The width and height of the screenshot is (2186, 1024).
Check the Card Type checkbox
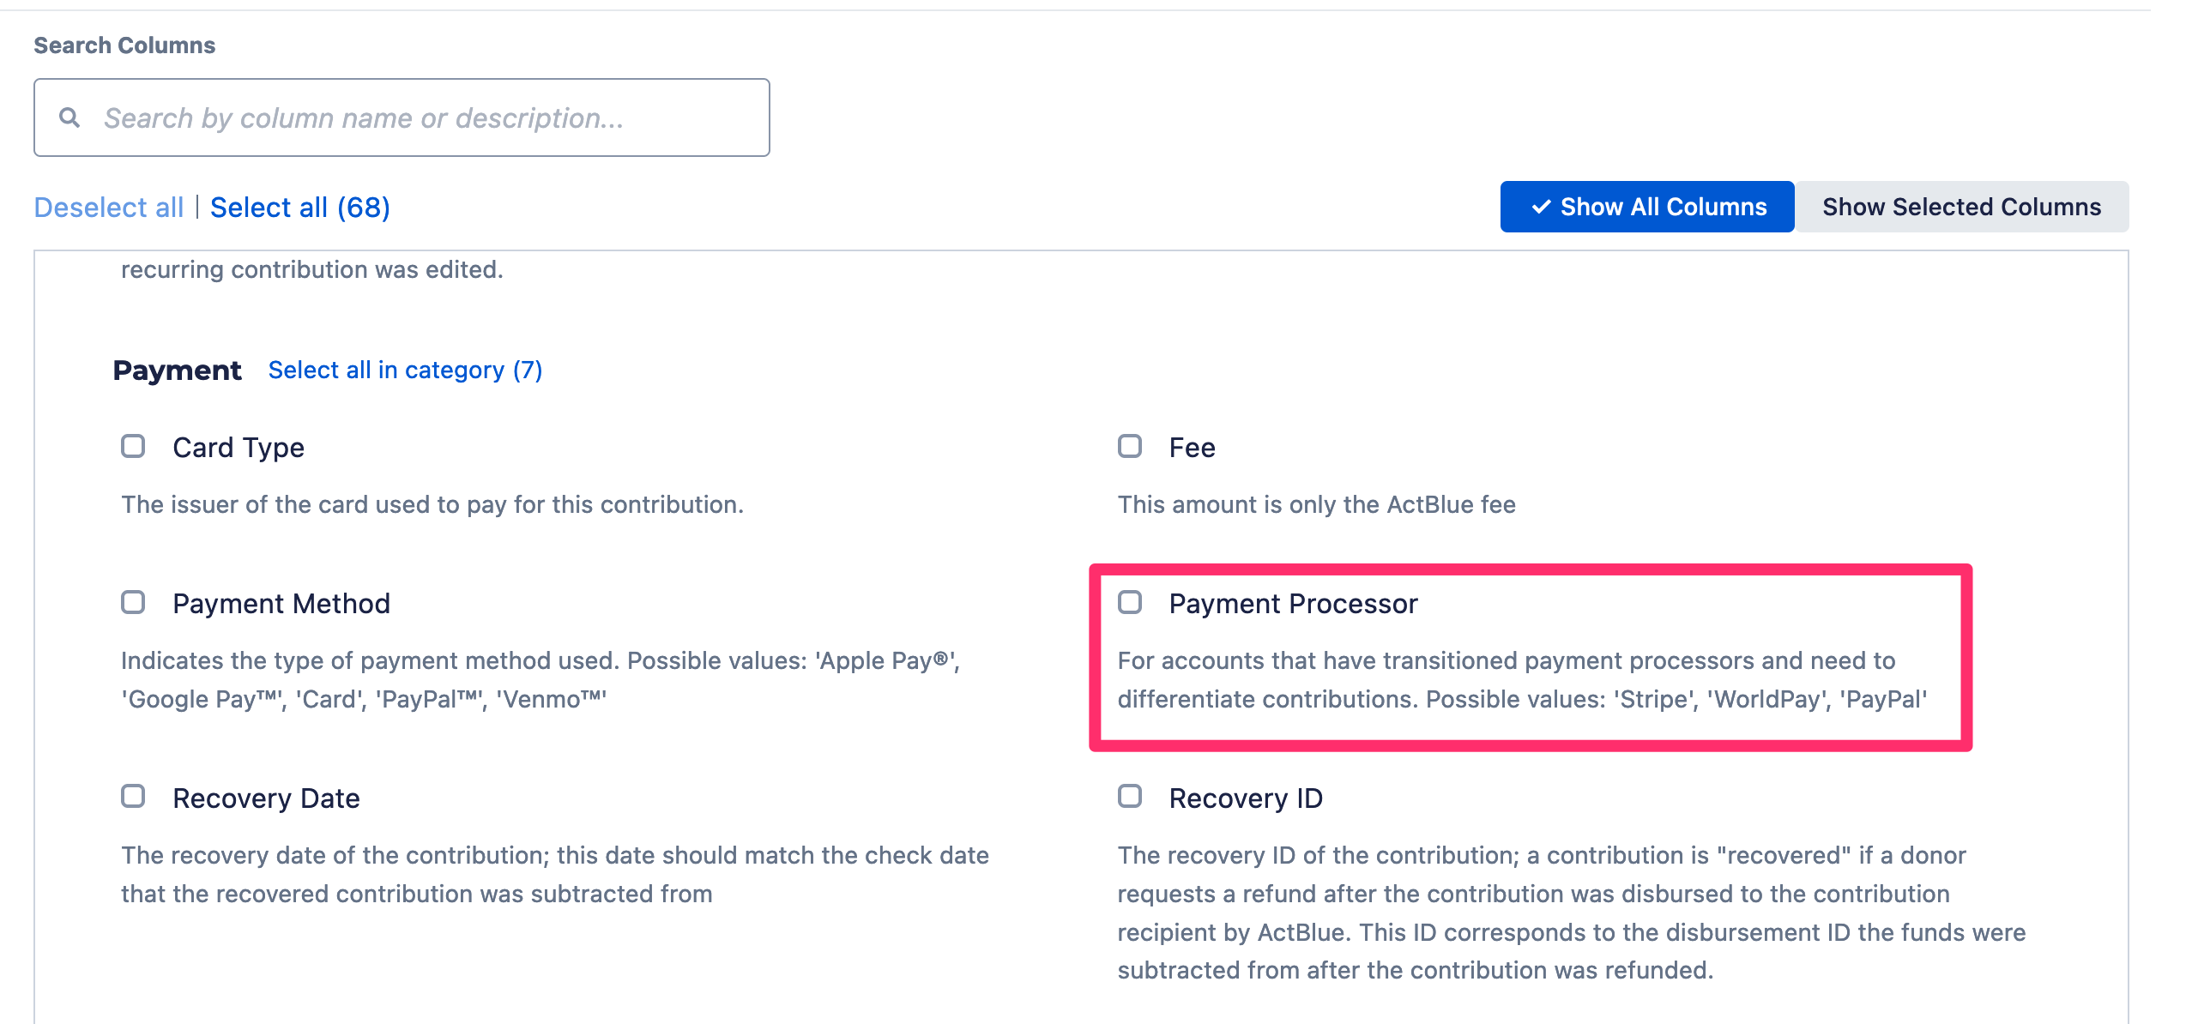[x=133, y=446]
